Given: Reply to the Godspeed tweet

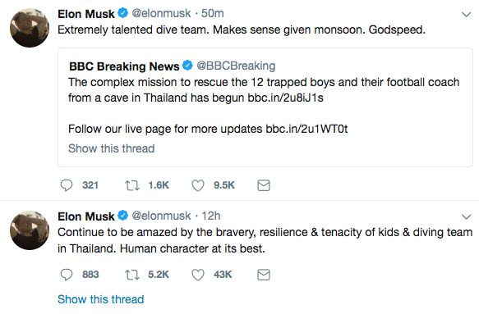Looking at the screenshot, I should 67,185.
